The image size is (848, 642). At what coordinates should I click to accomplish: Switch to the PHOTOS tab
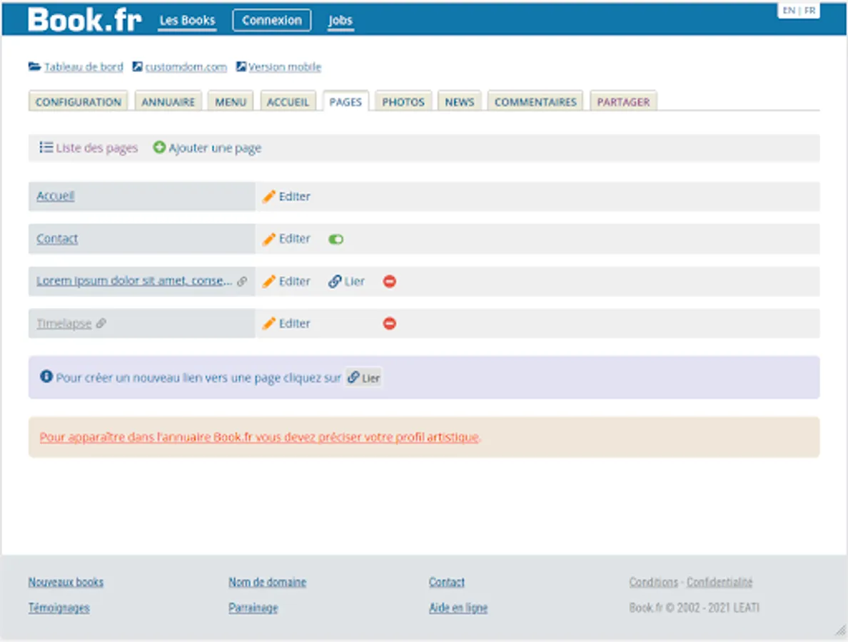click(x=403, y=101)
